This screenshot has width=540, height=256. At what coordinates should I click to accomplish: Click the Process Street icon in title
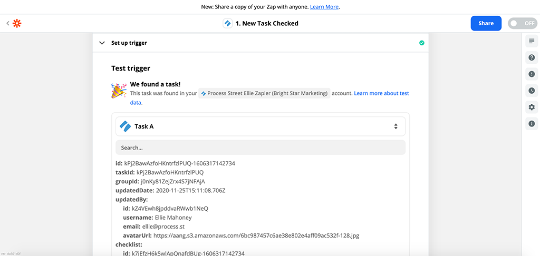[228, 23]
